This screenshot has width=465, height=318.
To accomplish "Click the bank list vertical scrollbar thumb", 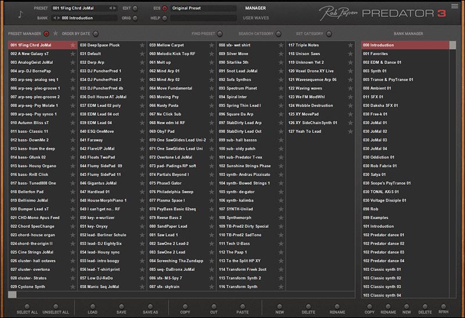I will [453, 45].
